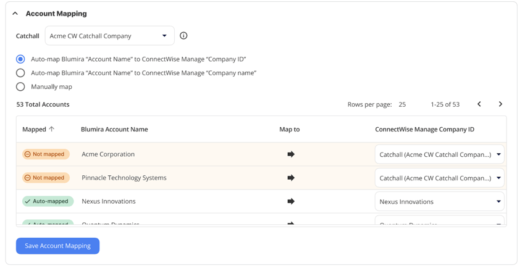Click the map arrow for Nexus Innovations
This screenshot has height=268, width=525.
[x=291, y=201]
